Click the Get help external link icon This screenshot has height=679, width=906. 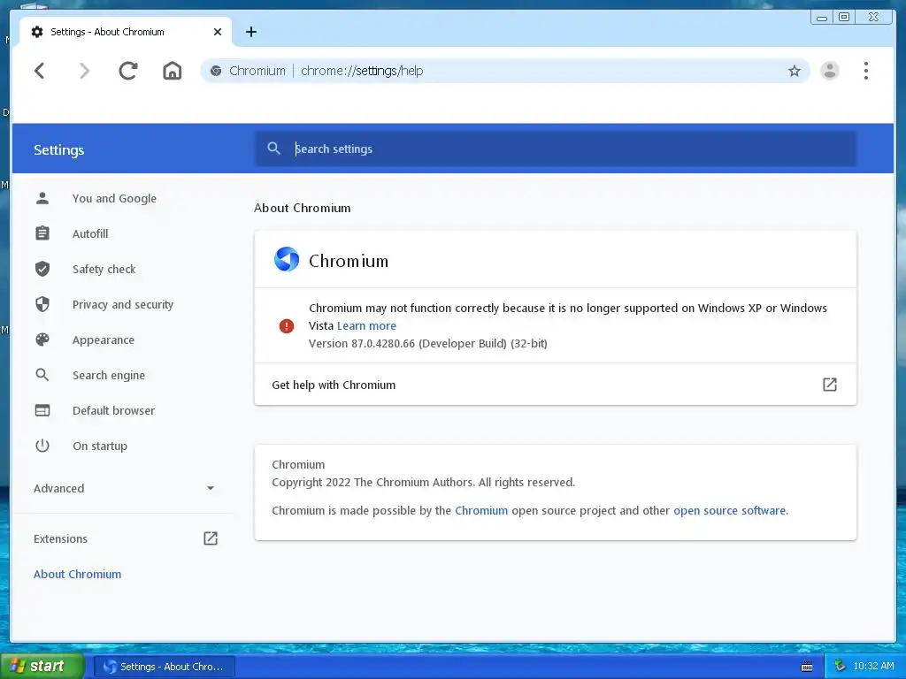pyautogui.click(x=830, y=385)
